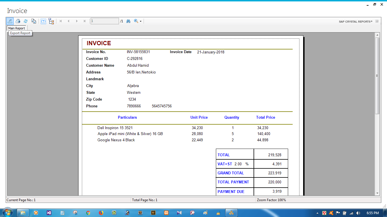Click the Quantity column header
The height and width of the screenshot is (217, 387).
click(x=232, y=118)
